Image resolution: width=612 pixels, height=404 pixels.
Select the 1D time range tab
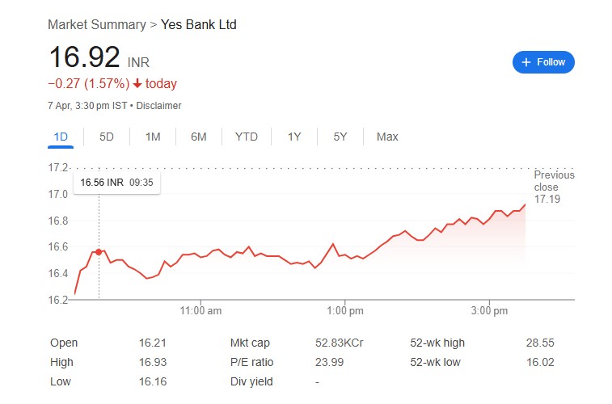(x=61, y=137)
